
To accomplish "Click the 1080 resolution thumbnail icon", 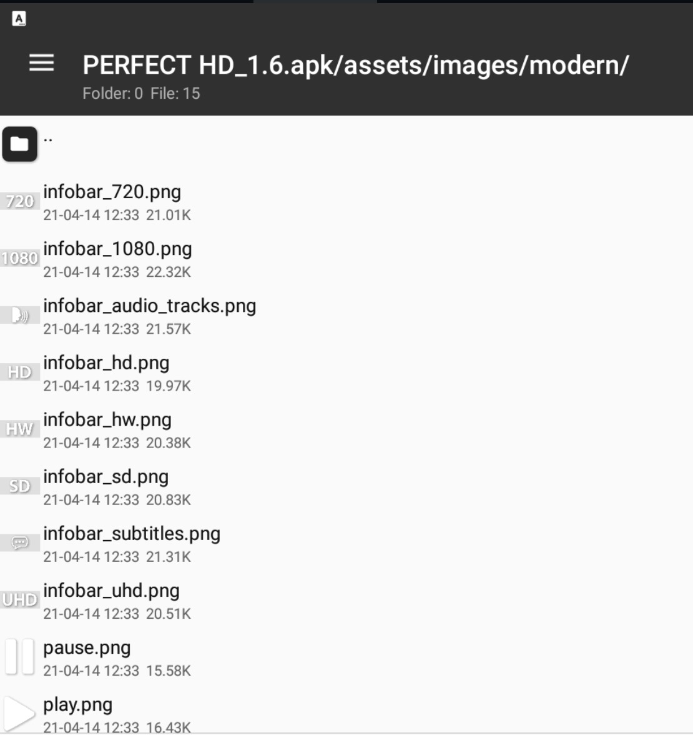I will tap(21, 258).
